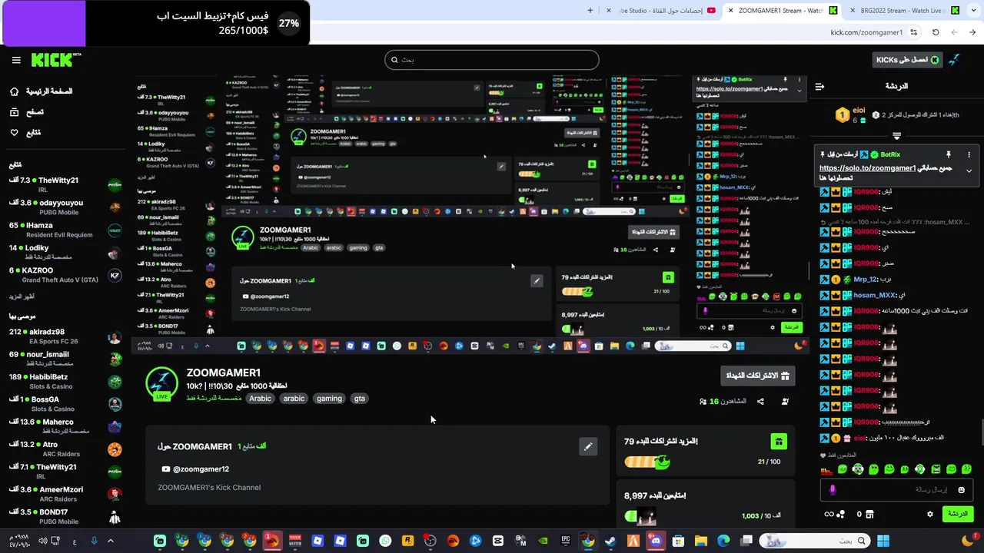Open the solo.to/zoomgamer1 link in chat
984x553 pixels.
pos(867,168)
